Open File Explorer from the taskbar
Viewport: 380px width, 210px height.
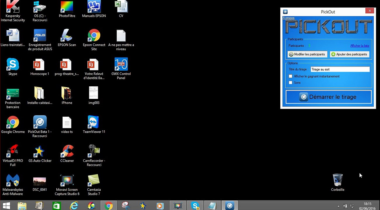tap(22, 206)
